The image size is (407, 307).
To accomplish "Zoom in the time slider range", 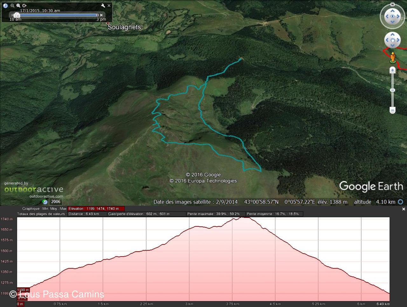I will (x=18, y=5).
